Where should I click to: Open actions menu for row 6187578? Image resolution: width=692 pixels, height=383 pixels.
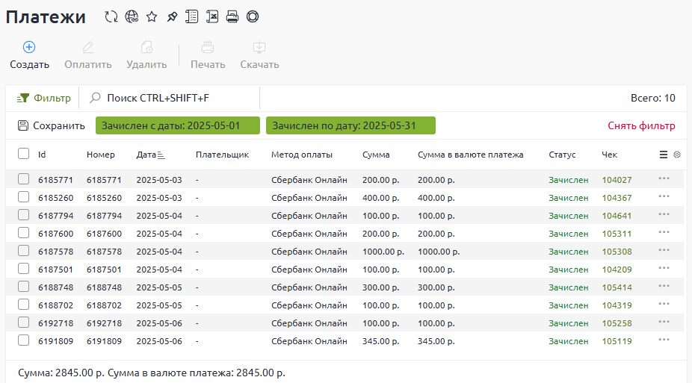[664, 250]
